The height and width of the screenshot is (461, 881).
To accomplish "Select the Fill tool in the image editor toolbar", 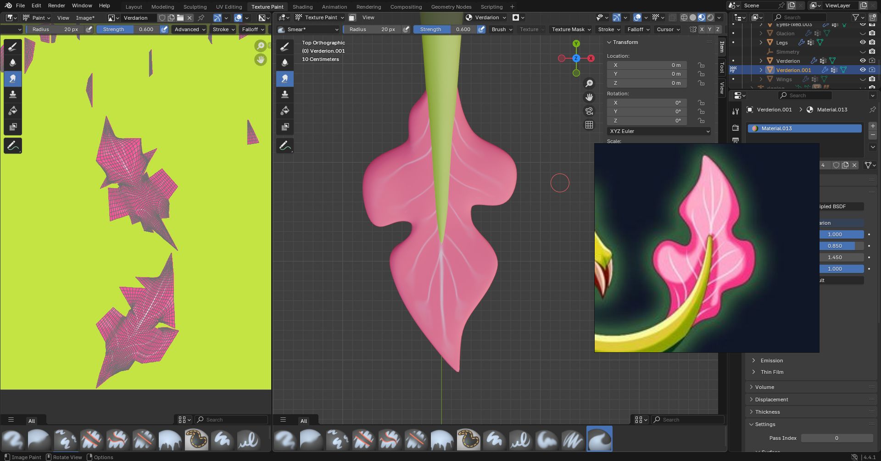I will tap(13, 111).
